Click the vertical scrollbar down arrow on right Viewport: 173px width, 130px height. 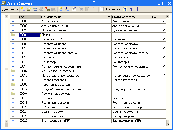point(167,124)
